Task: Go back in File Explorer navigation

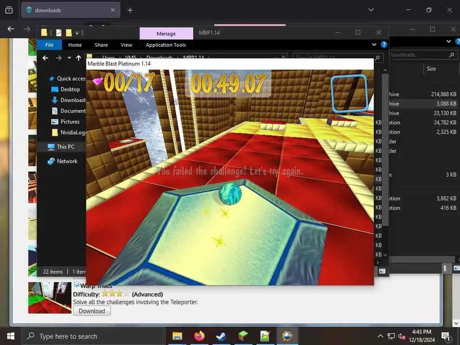Action: (45, 58)
